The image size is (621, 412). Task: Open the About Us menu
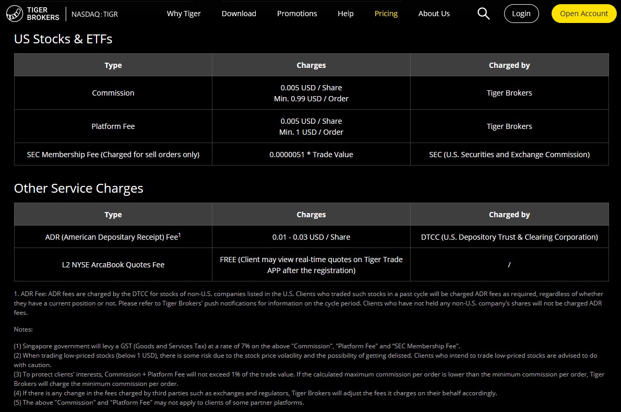pos(434,14)
